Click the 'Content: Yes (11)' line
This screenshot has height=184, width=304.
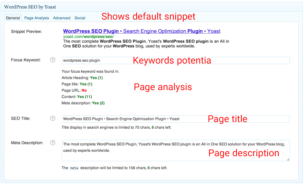click(x=77, y=97)
